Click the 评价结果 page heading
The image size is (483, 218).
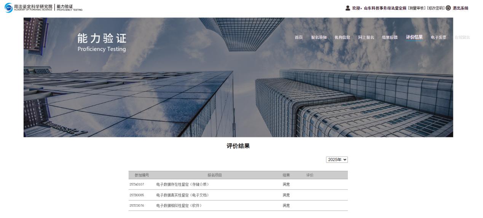tap(238, 146)
